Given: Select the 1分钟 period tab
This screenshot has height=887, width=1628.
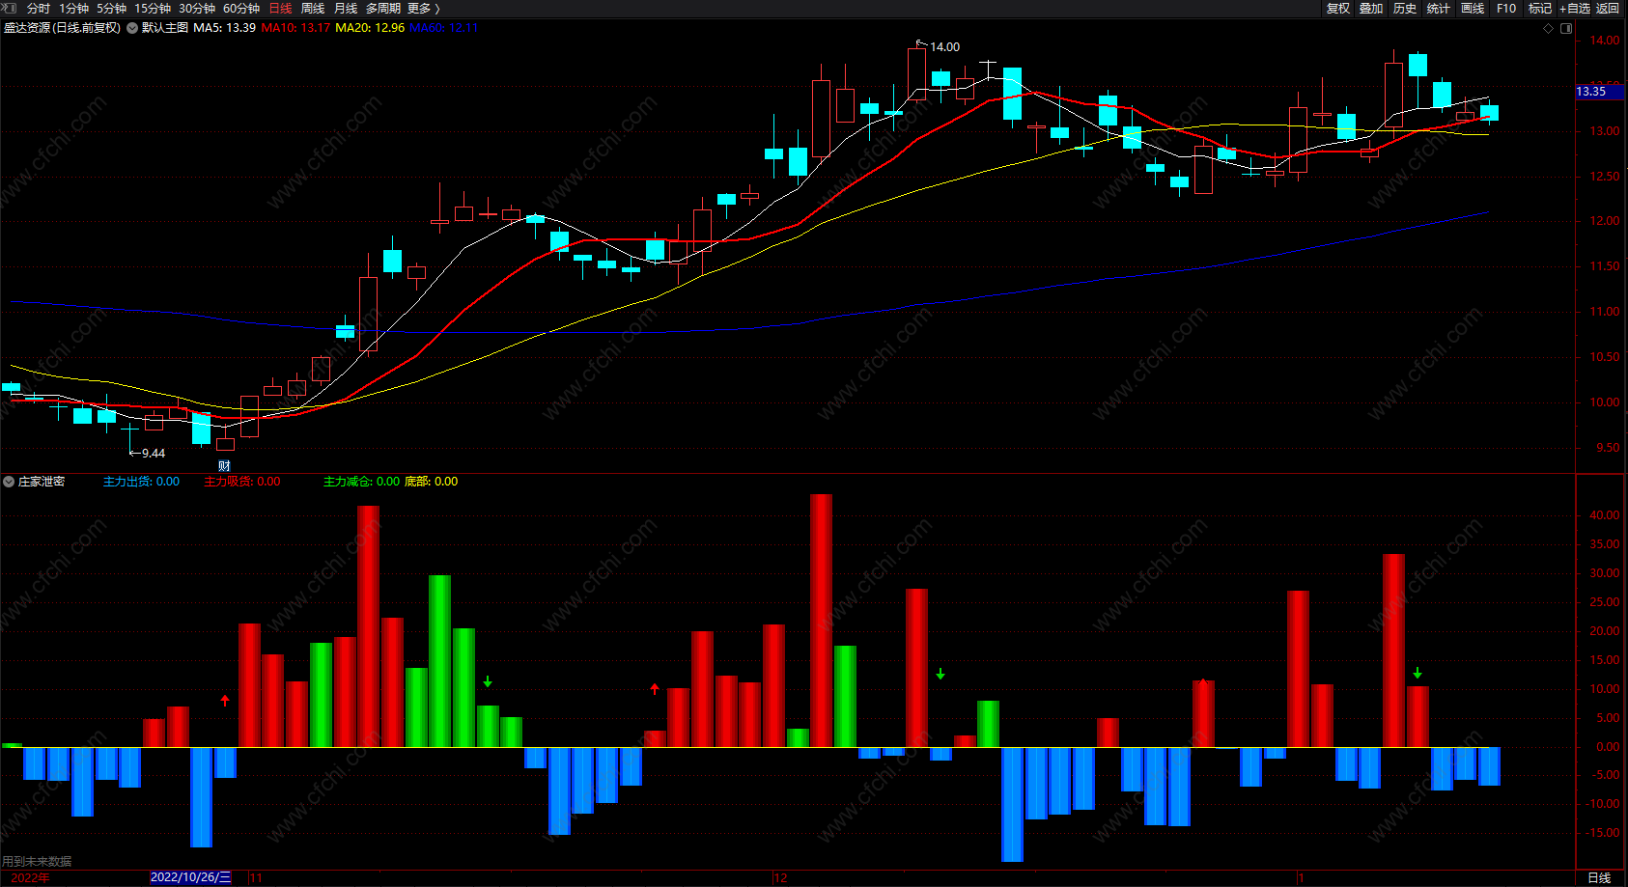Looking at the screenshot, I should [x=74, y=8].
